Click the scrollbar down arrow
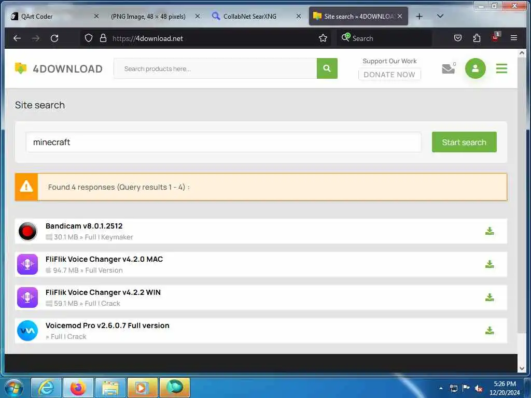This screenshot has height=398, width=531. click(522, 368)
